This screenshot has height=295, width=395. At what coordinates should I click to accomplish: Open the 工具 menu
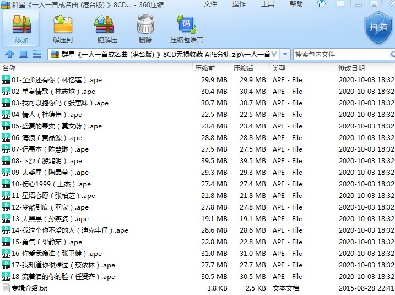click(x=268, y=4)
